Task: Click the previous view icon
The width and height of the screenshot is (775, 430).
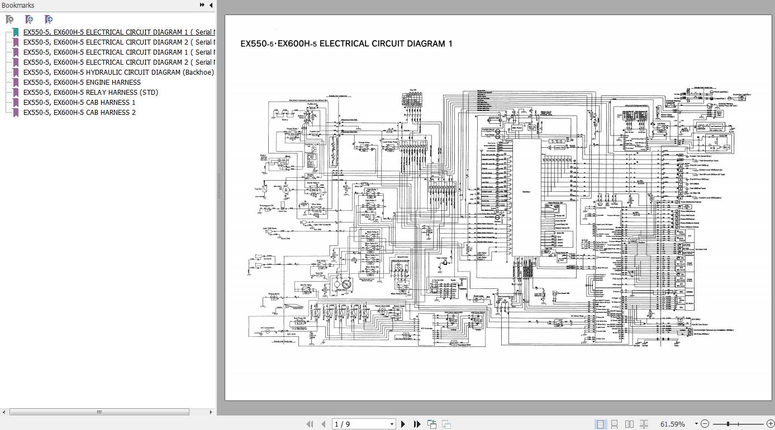Action: (x=432, y=424)
